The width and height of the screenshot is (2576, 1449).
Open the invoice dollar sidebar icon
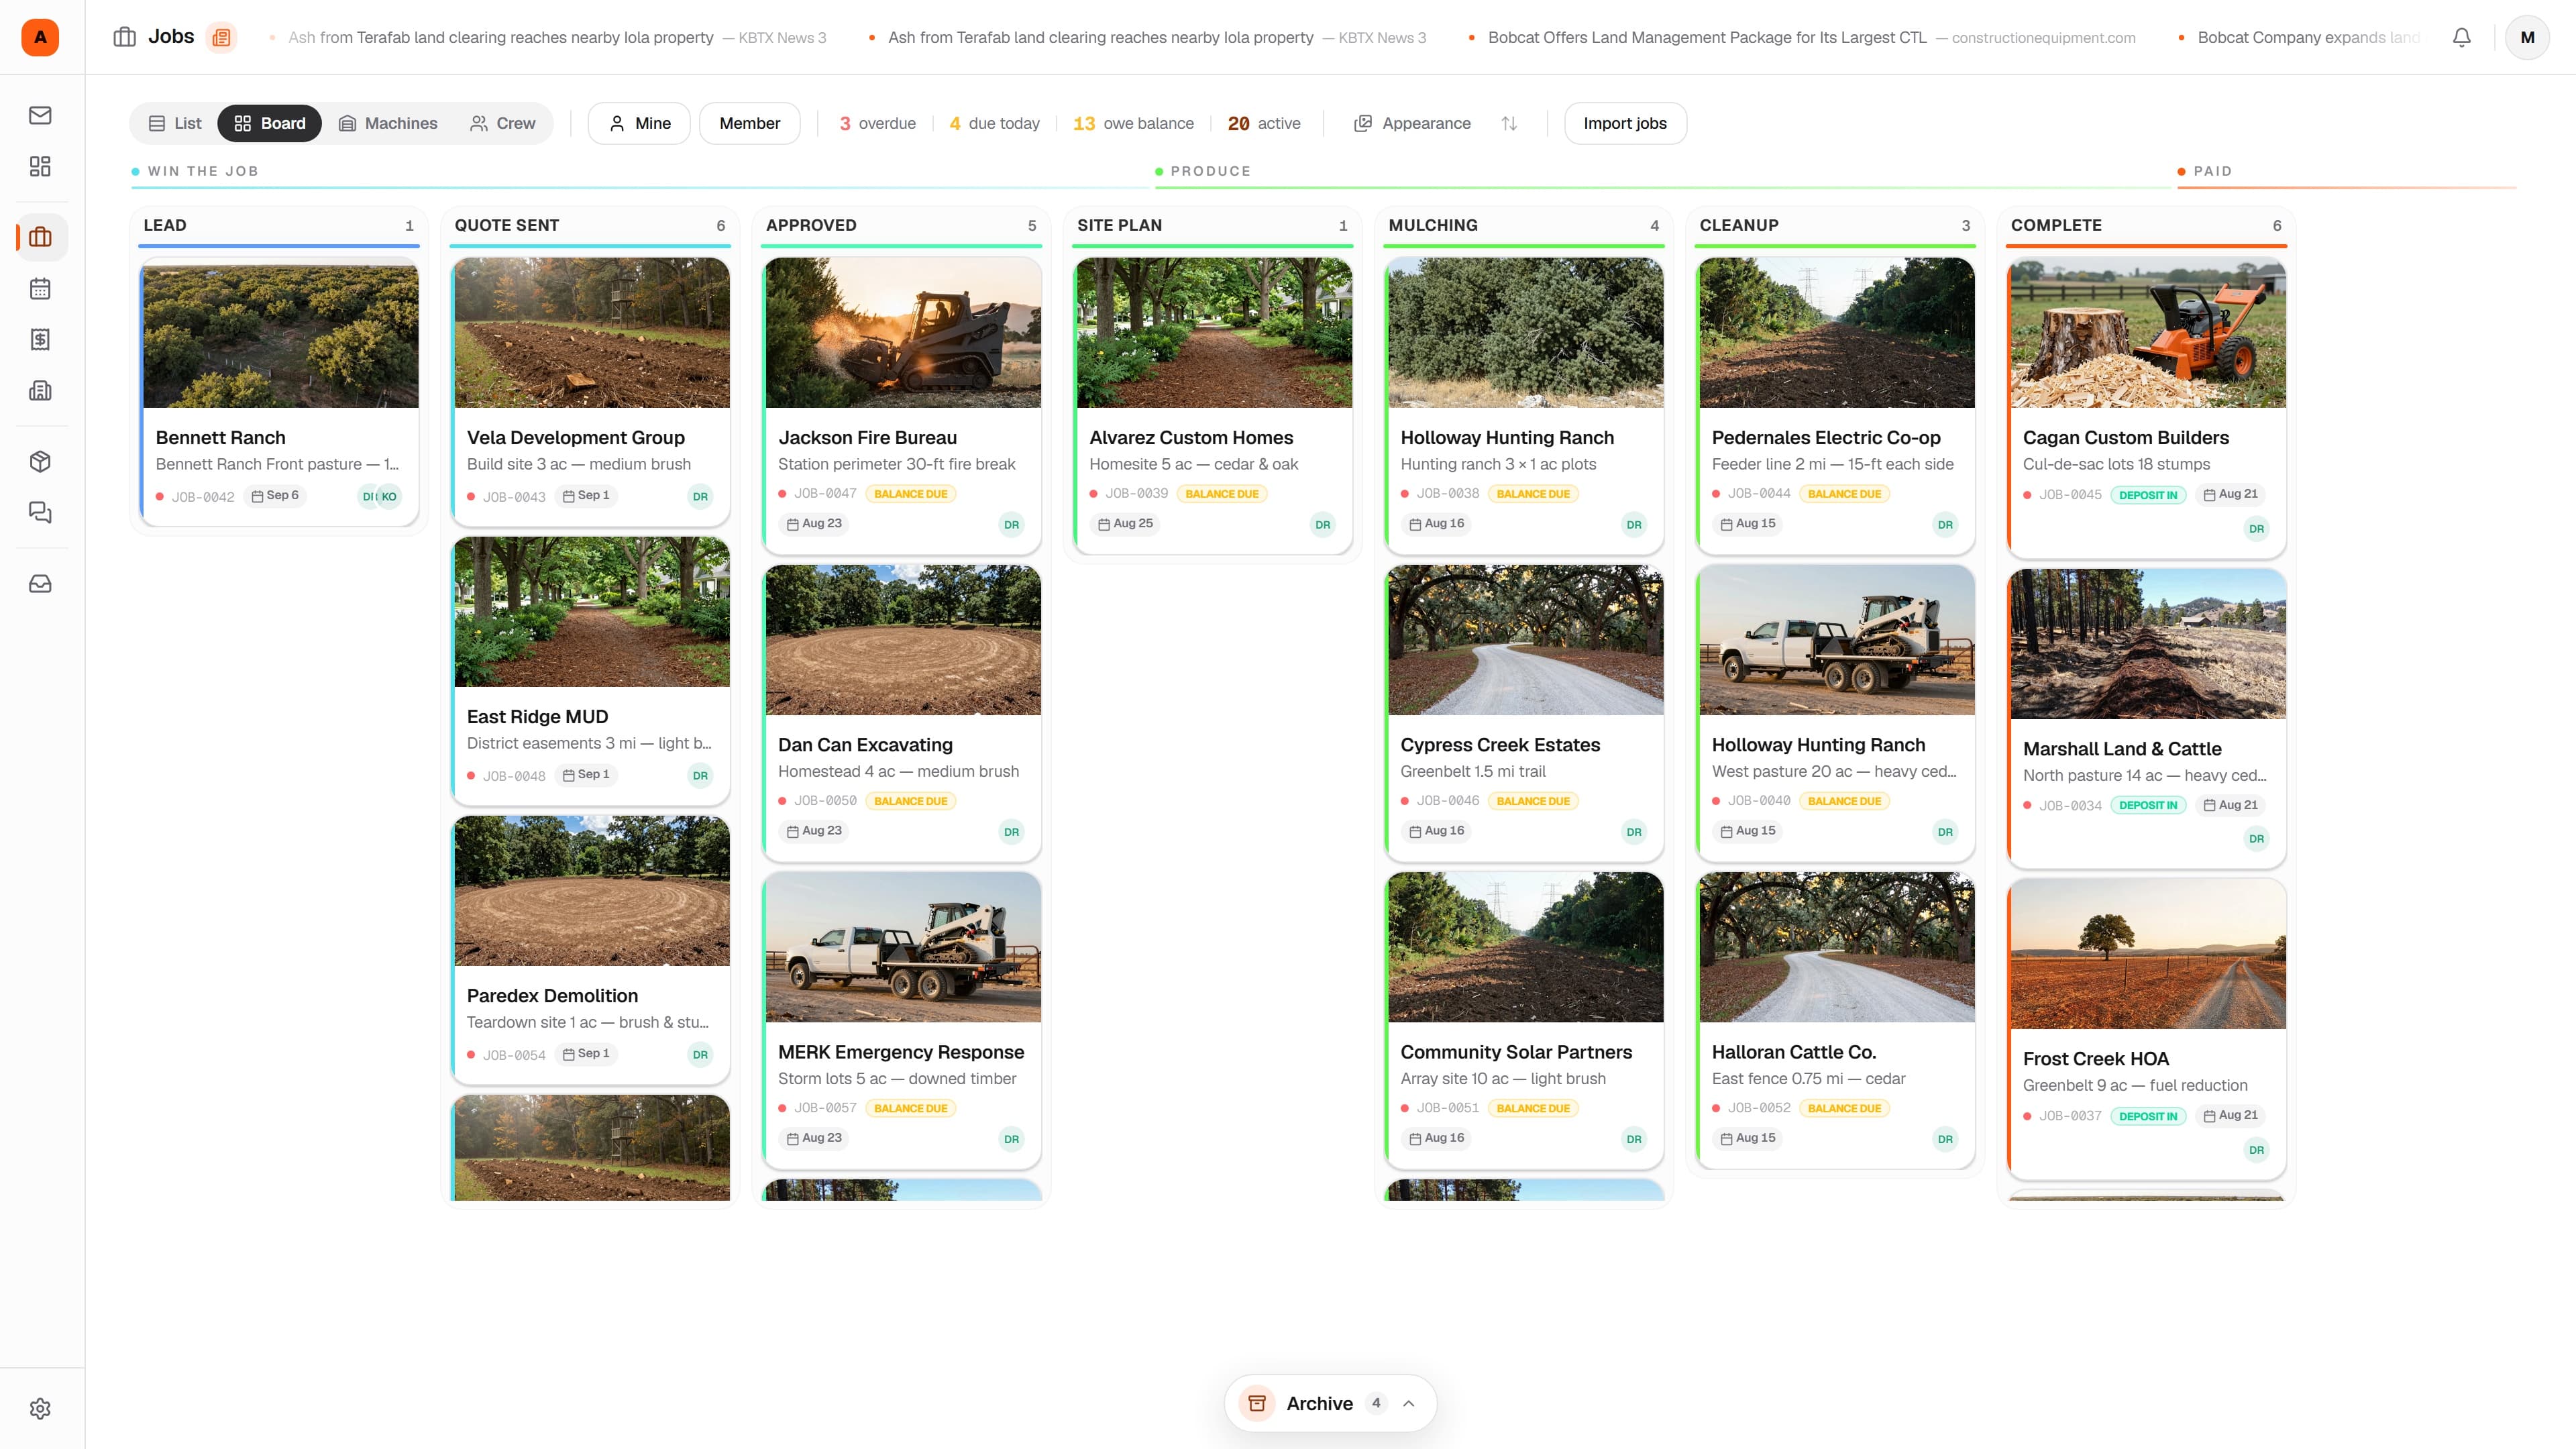[x=40, y=340]
